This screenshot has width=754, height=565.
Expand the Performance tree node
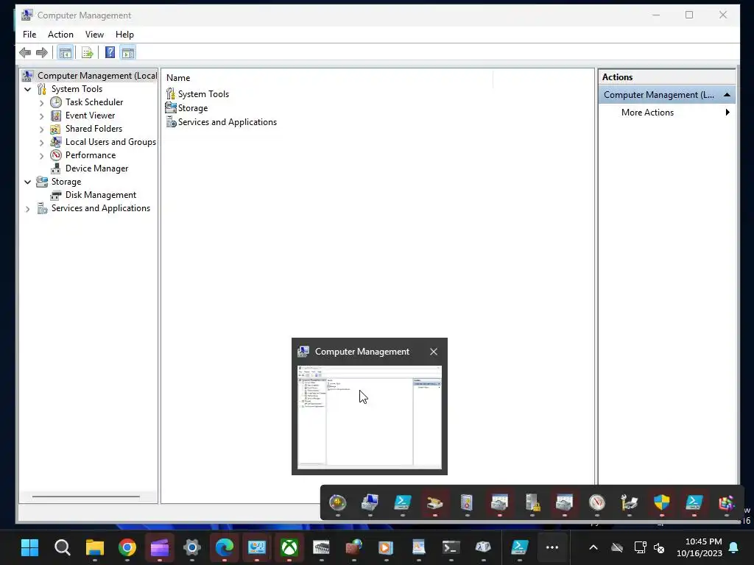pyautogui.click(x=41, y=156)
